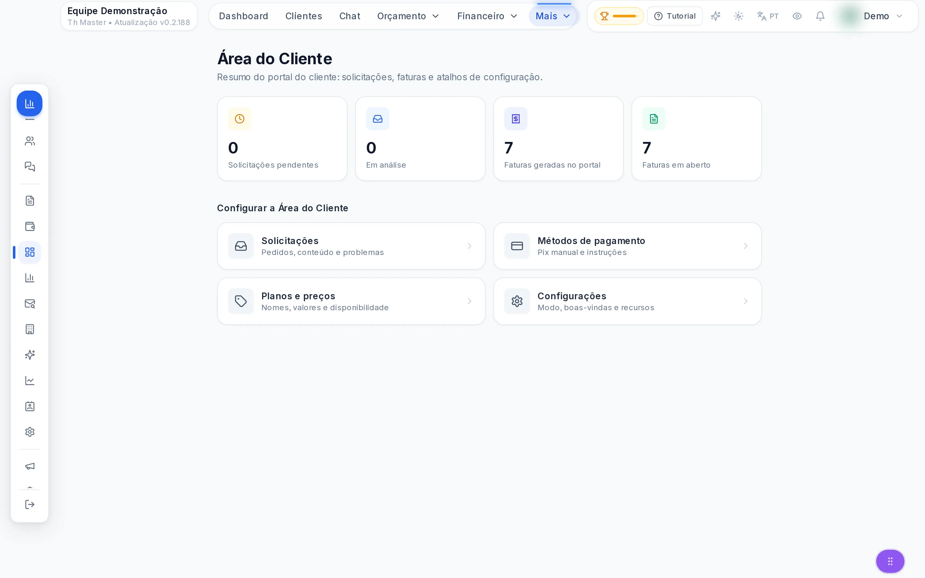The width and height of the screenshot is (925, 578).
Task: Open the wallet sidebar icon
Action: (x=30, y=226)
